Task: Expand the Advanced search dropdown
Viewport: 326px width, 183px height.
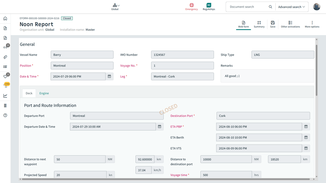Action: (x=292, y=7)
